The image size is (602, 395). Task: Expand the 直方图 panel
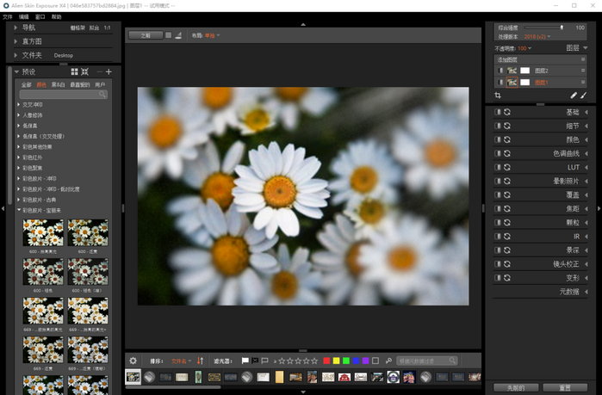pyautogui.click(x=32, y=41)
